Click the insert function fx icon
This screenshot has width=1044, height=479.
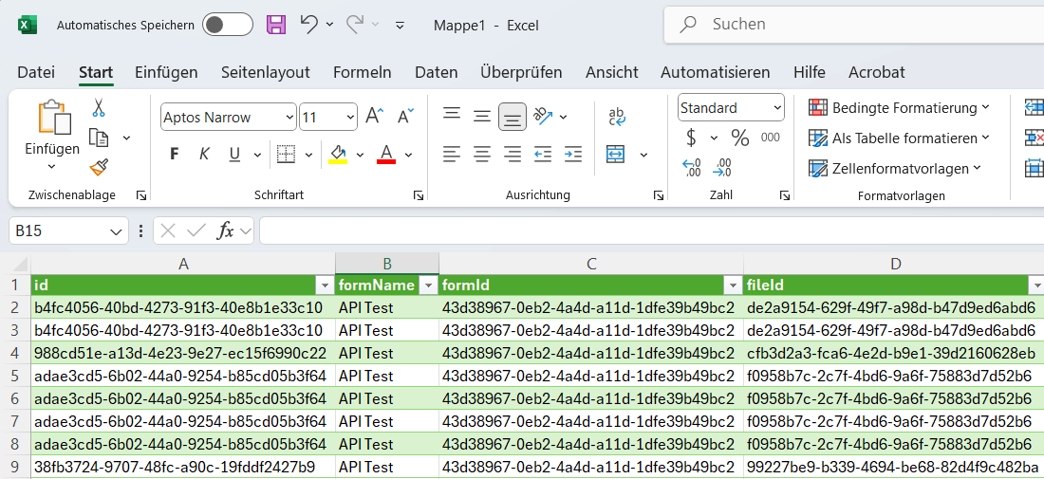225,230
